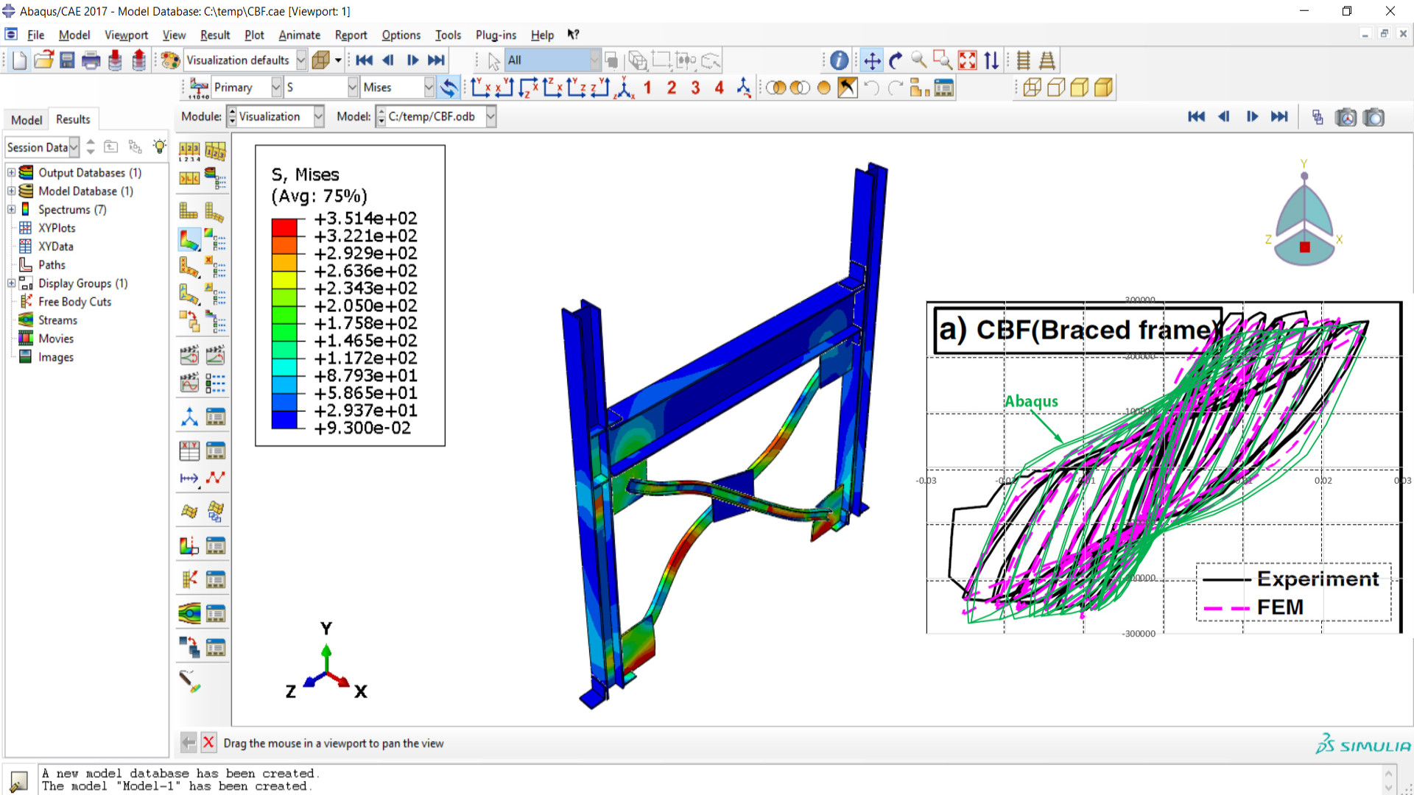Viewport: 1414px width, 795px height.
Task: Select Free Body Cuts in results tree
Action: (x=74, y=301)
